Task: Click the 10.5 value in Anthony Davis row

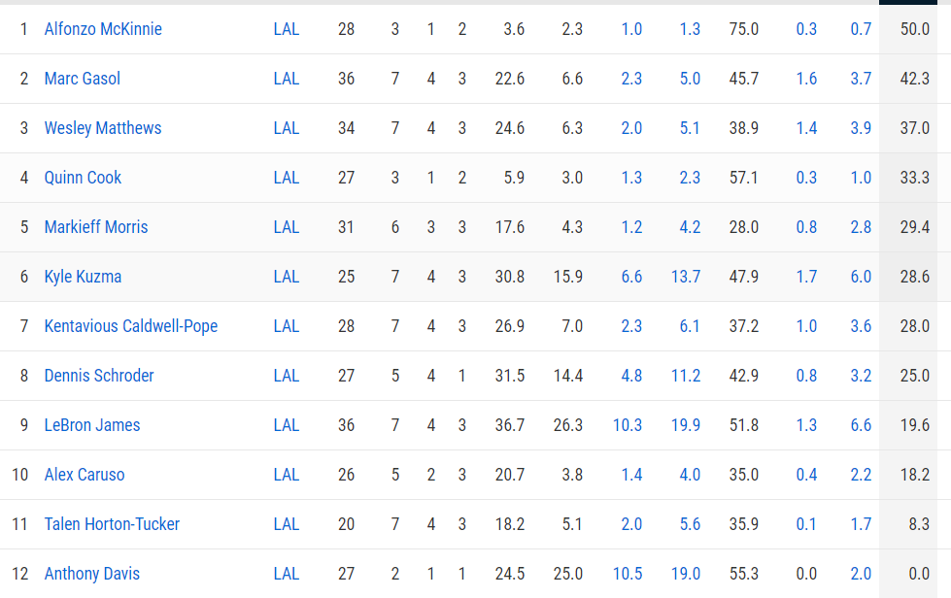Action: [628, 574]
